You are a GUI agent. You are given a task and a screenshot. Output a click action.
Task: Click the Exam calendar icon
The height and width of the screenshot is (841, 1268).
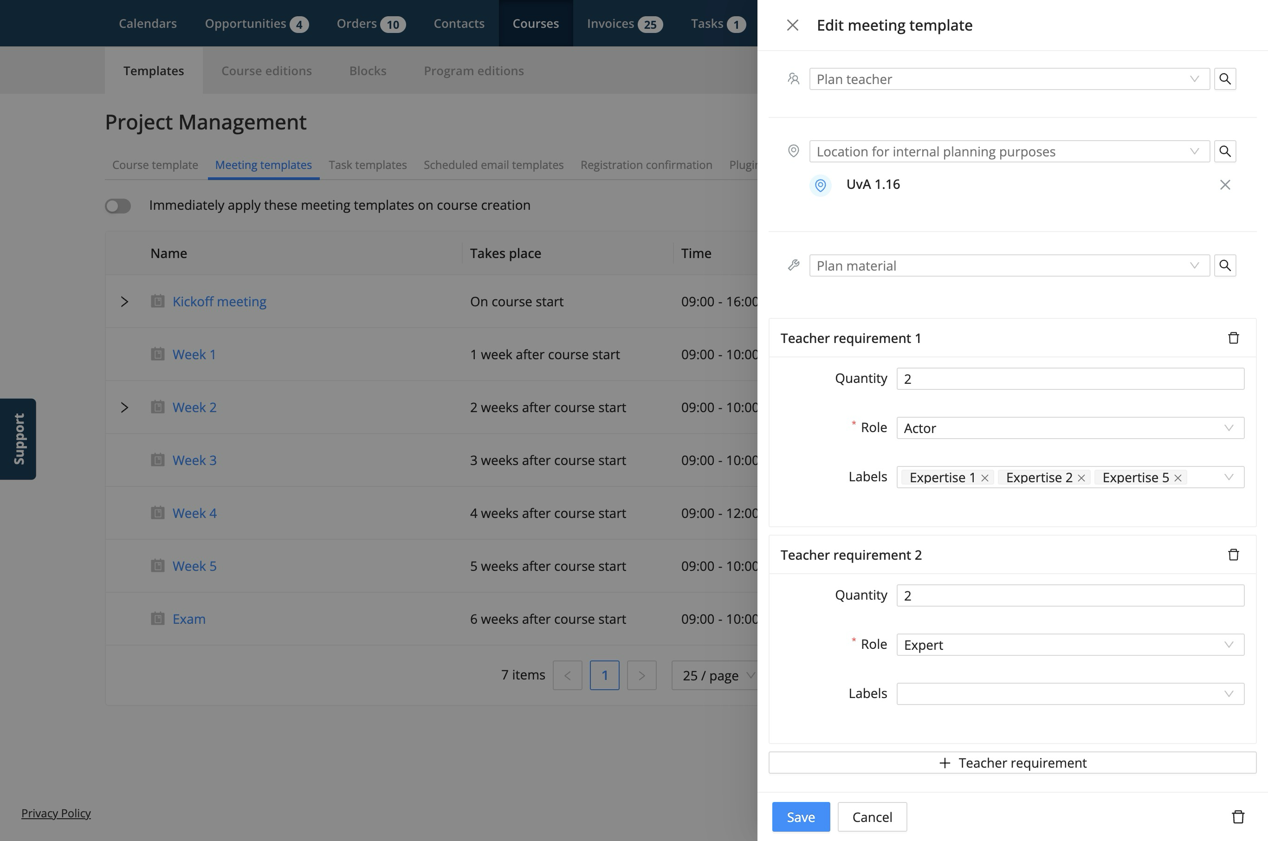157,618
